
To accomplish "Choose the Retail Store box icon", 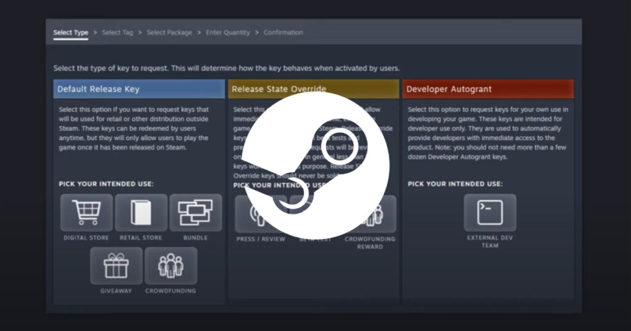I will 141,212.
